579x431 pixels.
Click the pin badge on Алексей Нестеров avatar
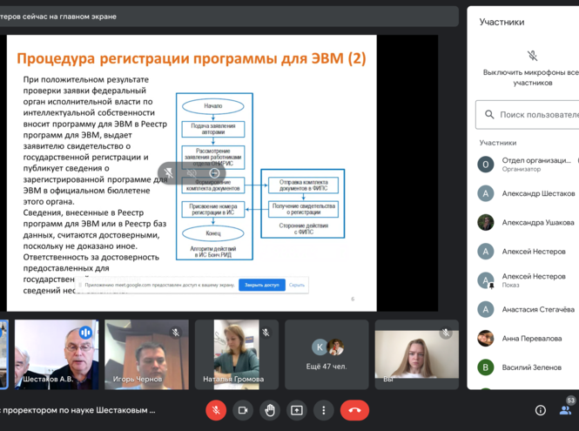(491, 286)
